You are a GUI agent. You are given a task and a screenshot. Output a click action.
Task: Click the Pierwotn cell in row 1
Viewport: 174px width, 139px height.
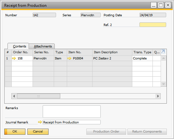pos(43,58)
